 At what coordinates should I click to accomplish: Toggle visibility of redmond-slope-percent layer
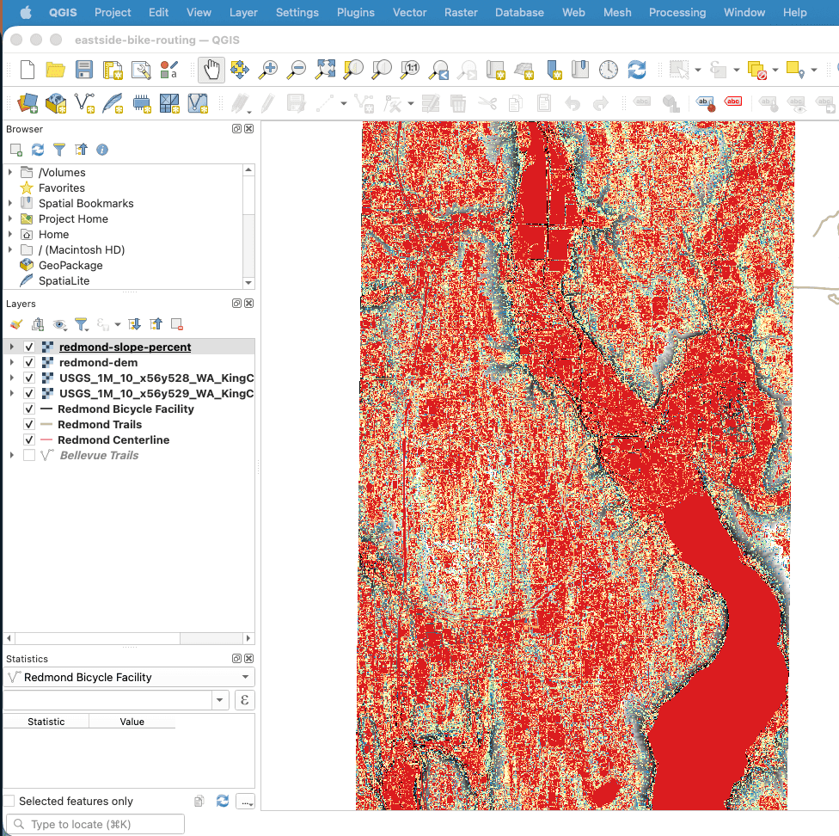tap(29, 347)
